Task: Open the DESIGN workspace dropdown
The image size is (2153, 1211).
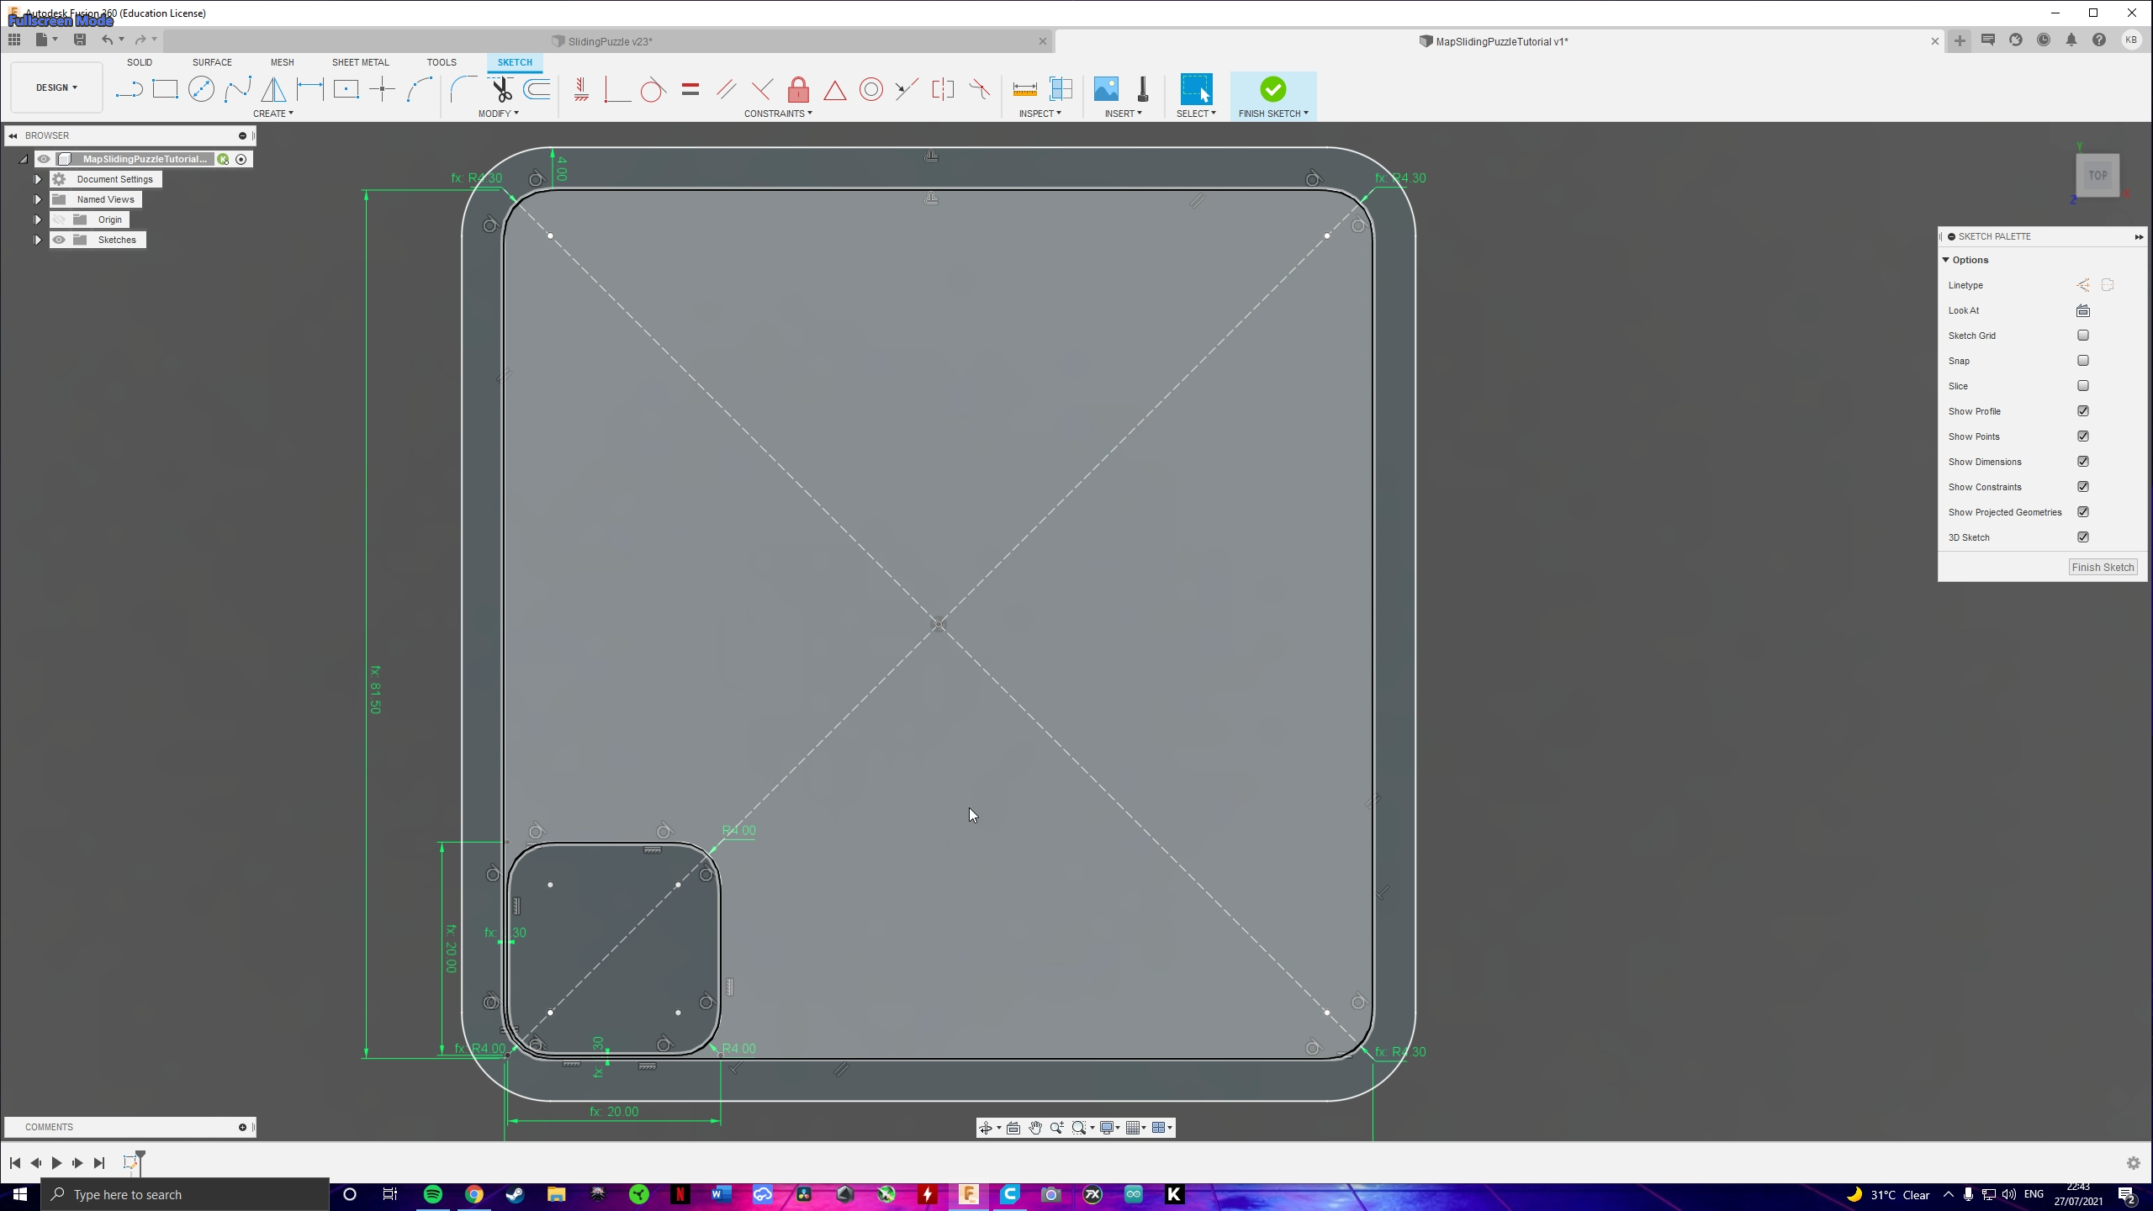Action: [55, 87]
